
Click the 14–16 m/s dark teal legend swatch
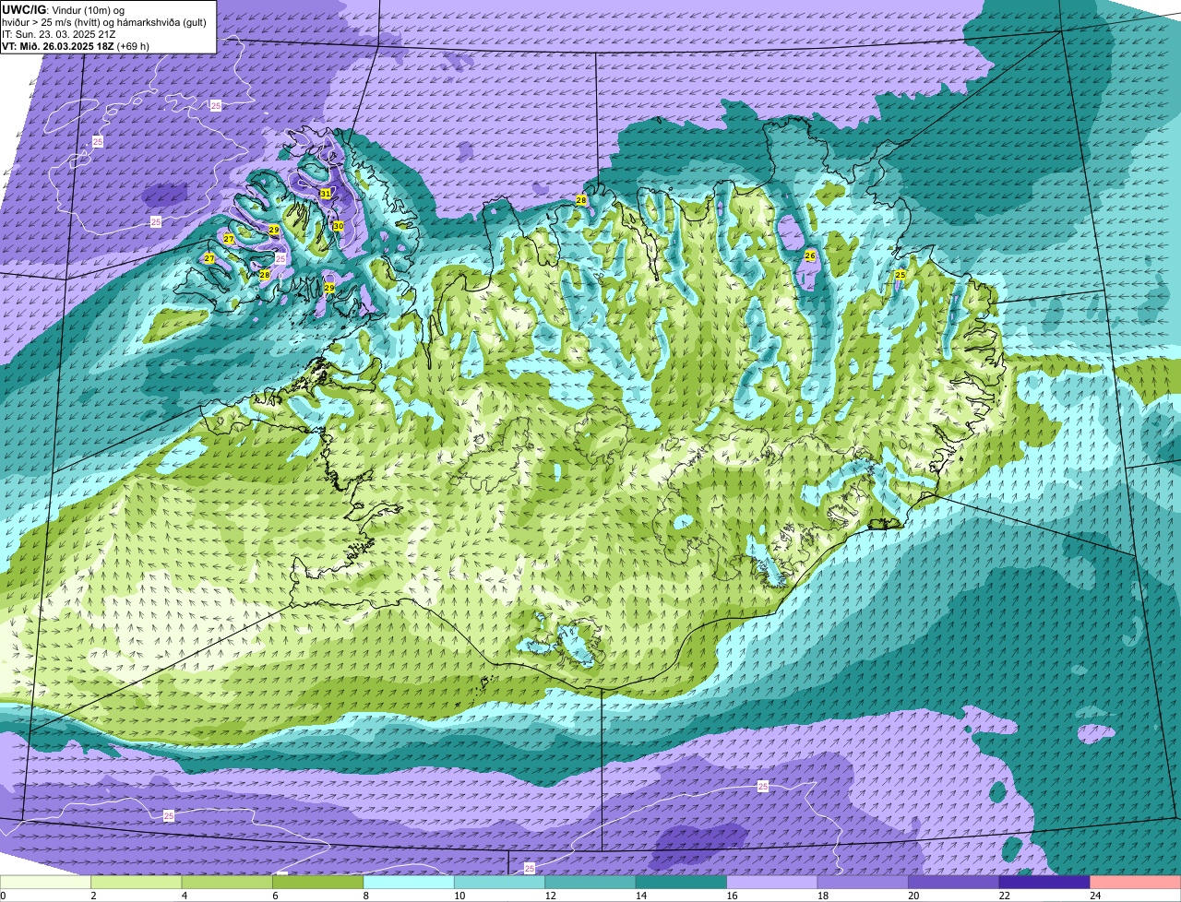(682, 882)
